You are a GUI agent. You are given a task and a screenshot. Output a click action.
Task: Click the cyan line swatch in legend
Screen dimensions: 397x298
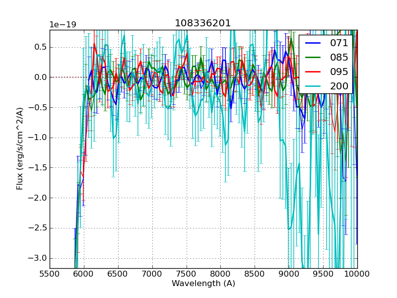coord(313,86)
